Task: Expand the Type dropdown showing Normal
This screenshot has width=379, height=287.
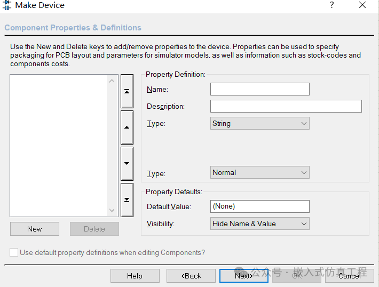Action: (260, 172)
